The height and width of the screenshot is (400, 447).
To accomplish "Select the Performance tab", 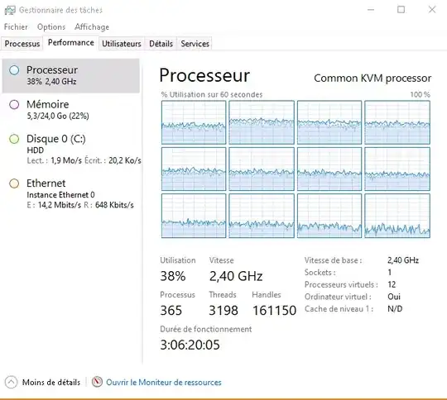I will tap(71, 43).
